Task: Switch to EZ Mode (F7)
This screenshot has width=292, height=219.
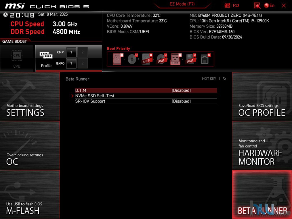Action: (182, 4)
